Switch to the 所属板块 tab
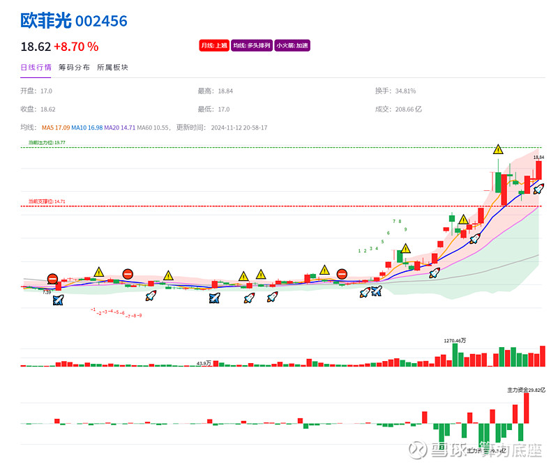Viewport: 558px width, 467px height. pyautogui.click(x=112, y=67)
